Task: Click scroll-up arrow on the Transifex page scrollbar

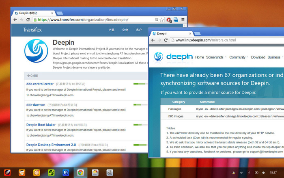Action: pos(185,26)
